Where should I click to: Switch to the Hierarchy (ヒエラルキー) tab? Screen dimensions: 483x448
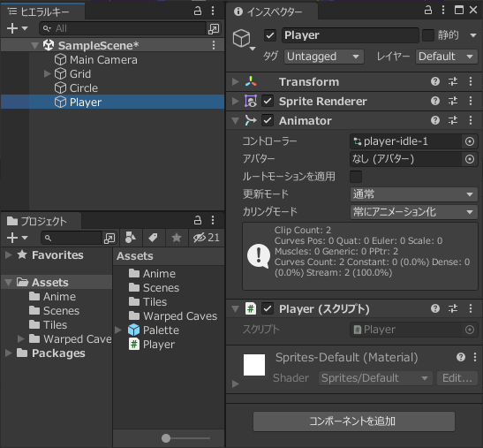pos(42,11)
